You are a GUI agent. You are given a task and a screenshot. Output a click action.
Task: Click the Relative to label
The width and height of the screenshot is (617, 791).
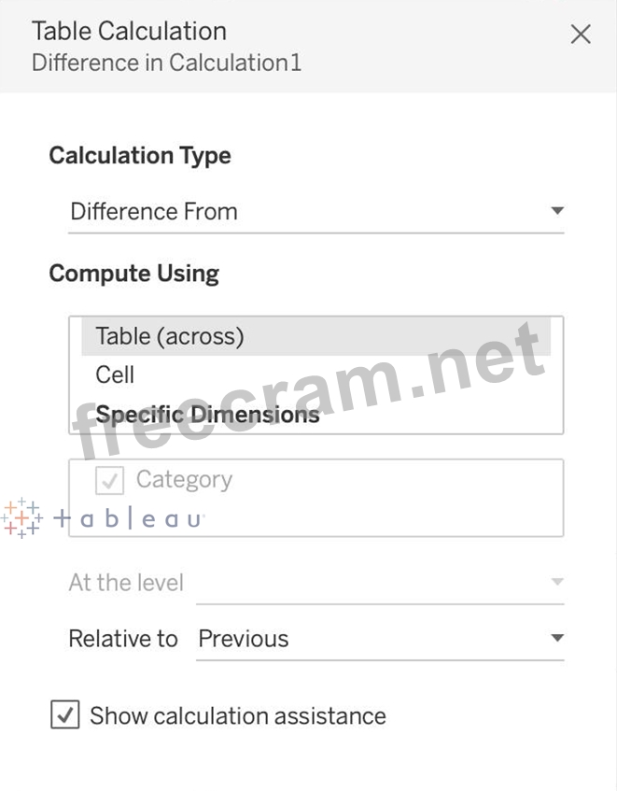coord(122,640)
